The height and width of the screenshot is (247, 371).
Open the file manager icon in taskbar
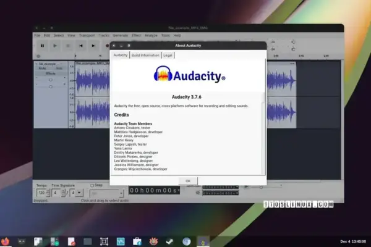(x=54, y=241)
